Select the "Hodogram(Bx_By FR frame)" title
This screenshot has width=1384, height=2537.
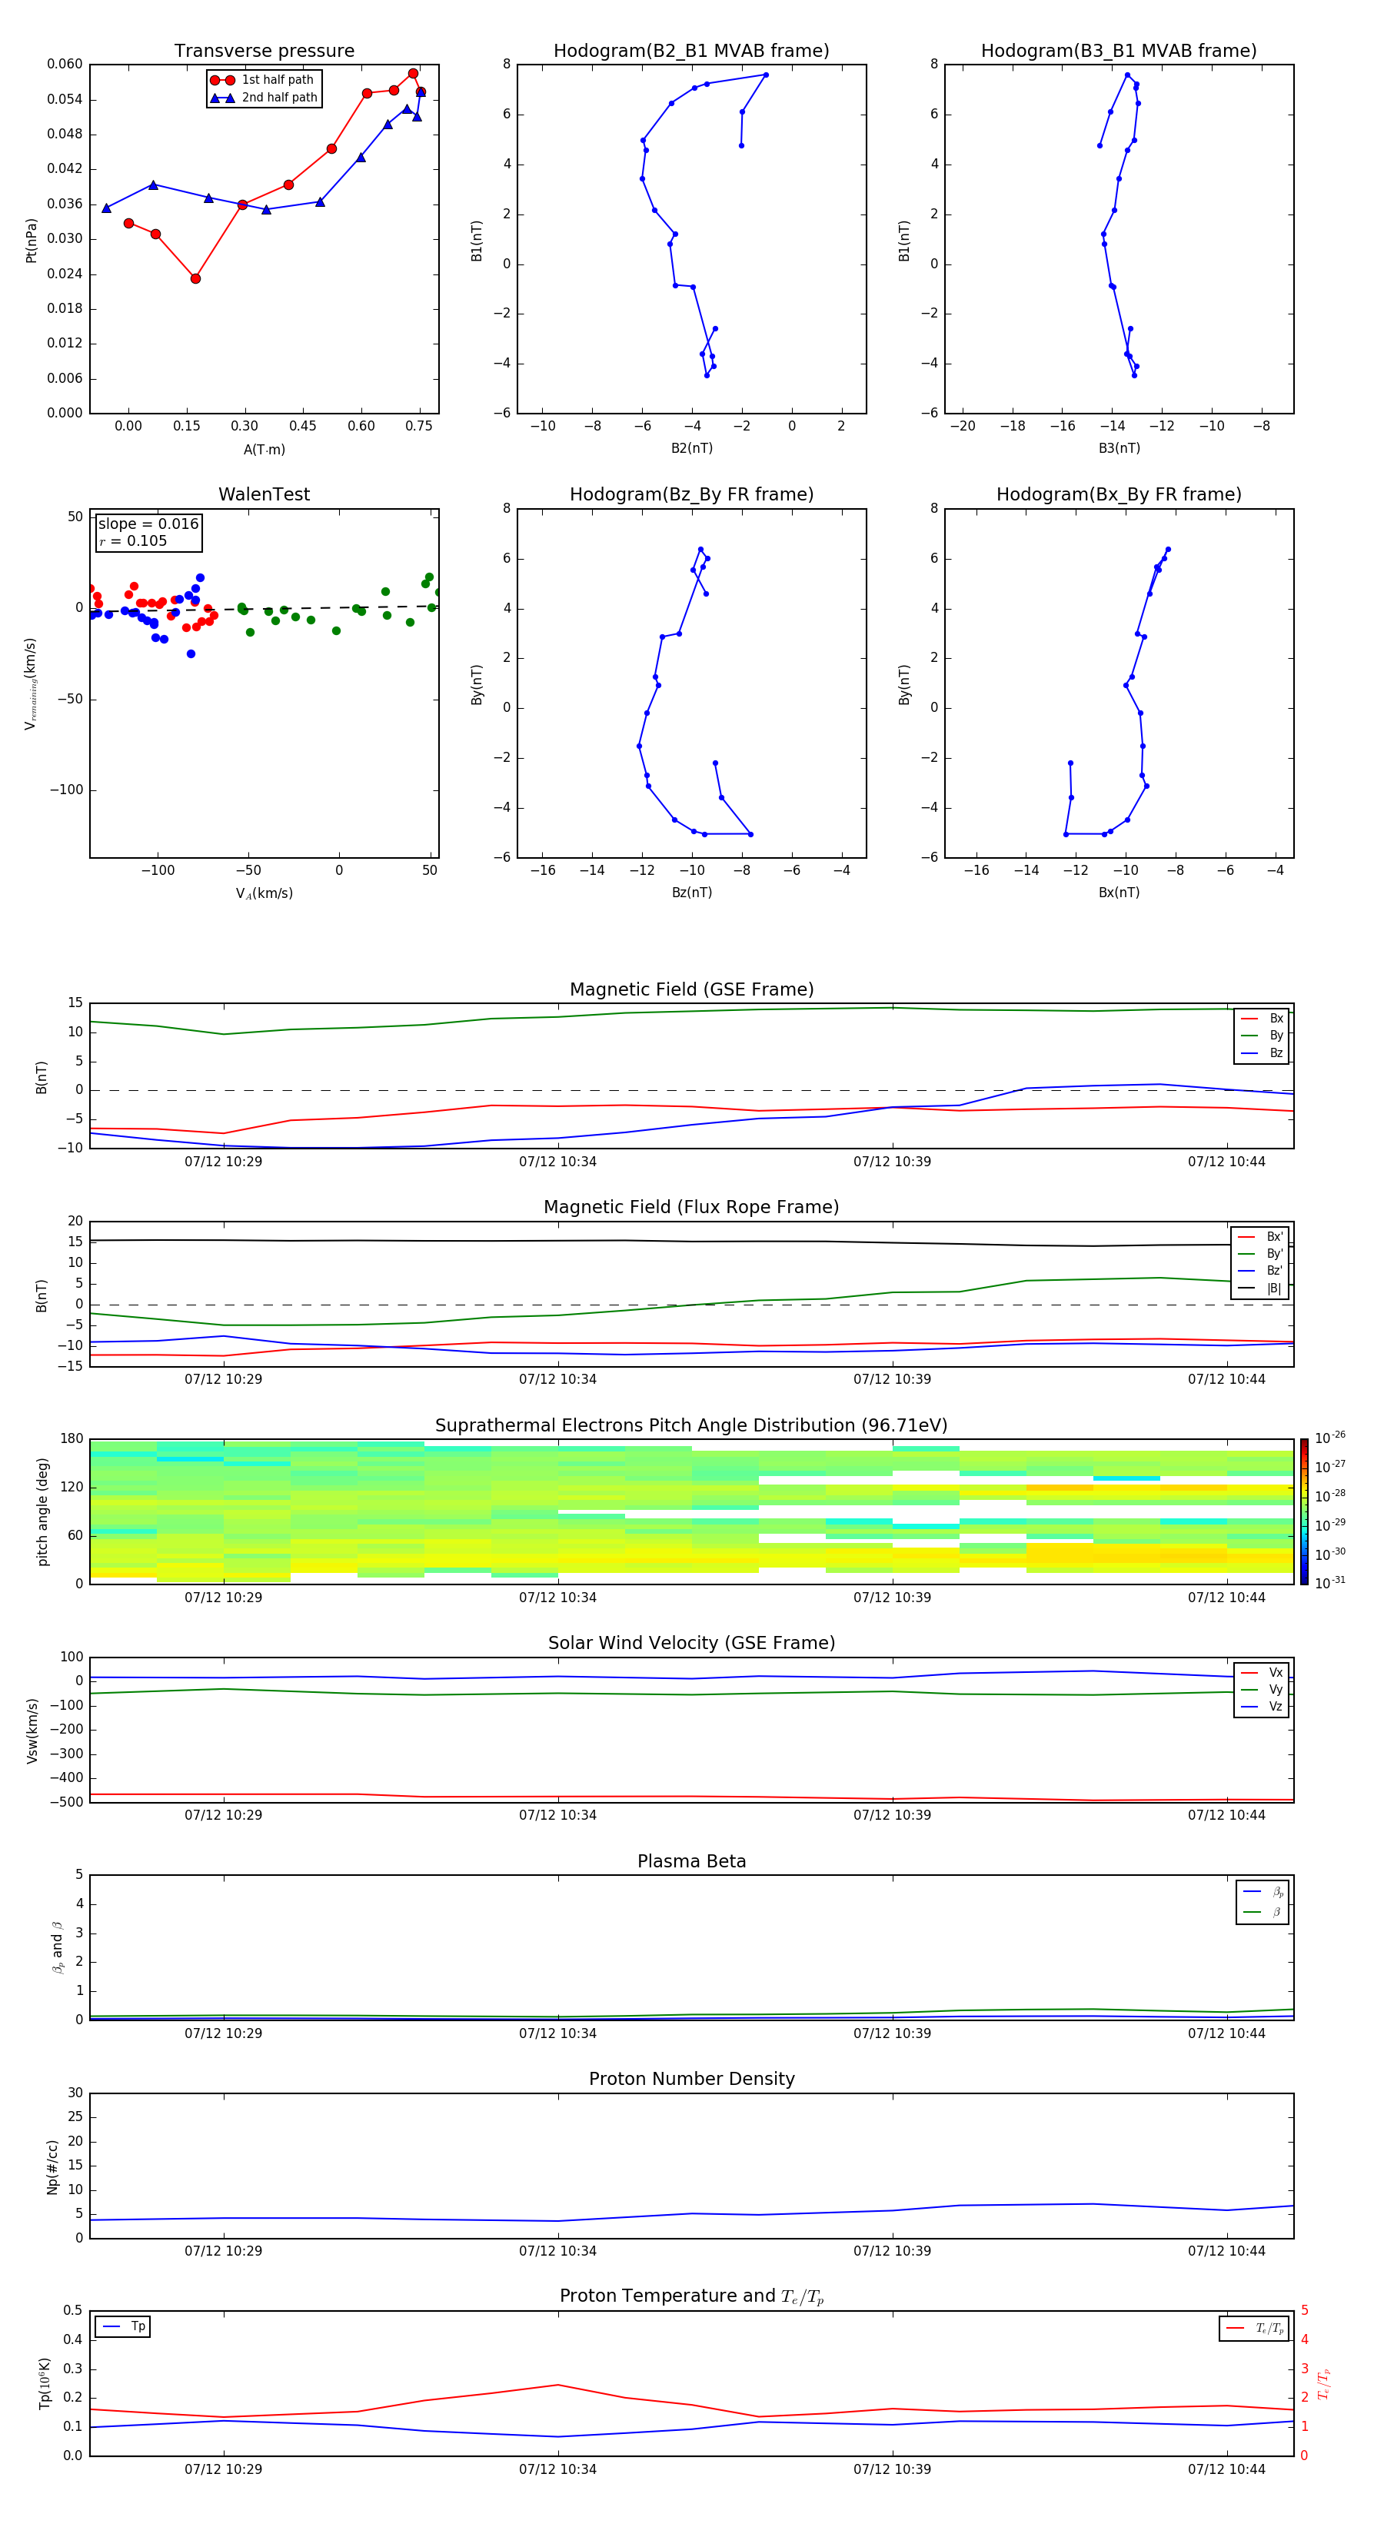(x=1119, y=494)
